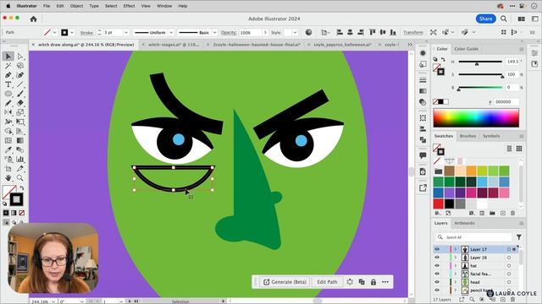Click target circle for hat layer
This screenshot has width=542, height=304.
(x=509, y=266)
